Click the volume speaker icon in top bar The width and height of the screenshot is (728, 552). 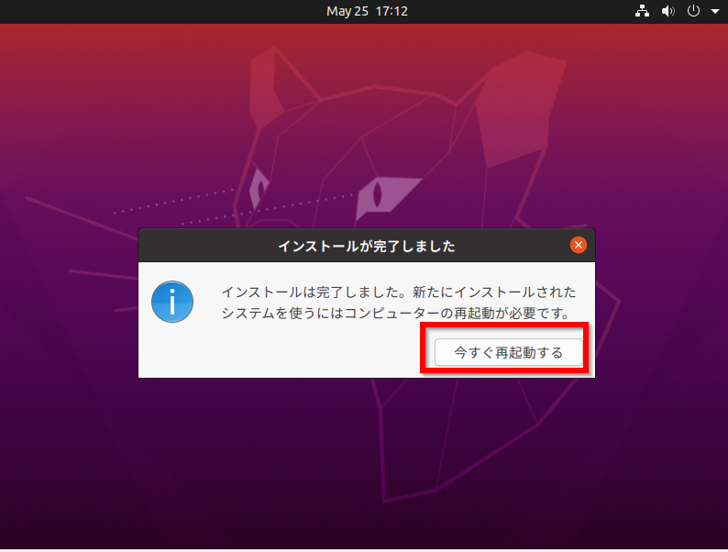668,11
